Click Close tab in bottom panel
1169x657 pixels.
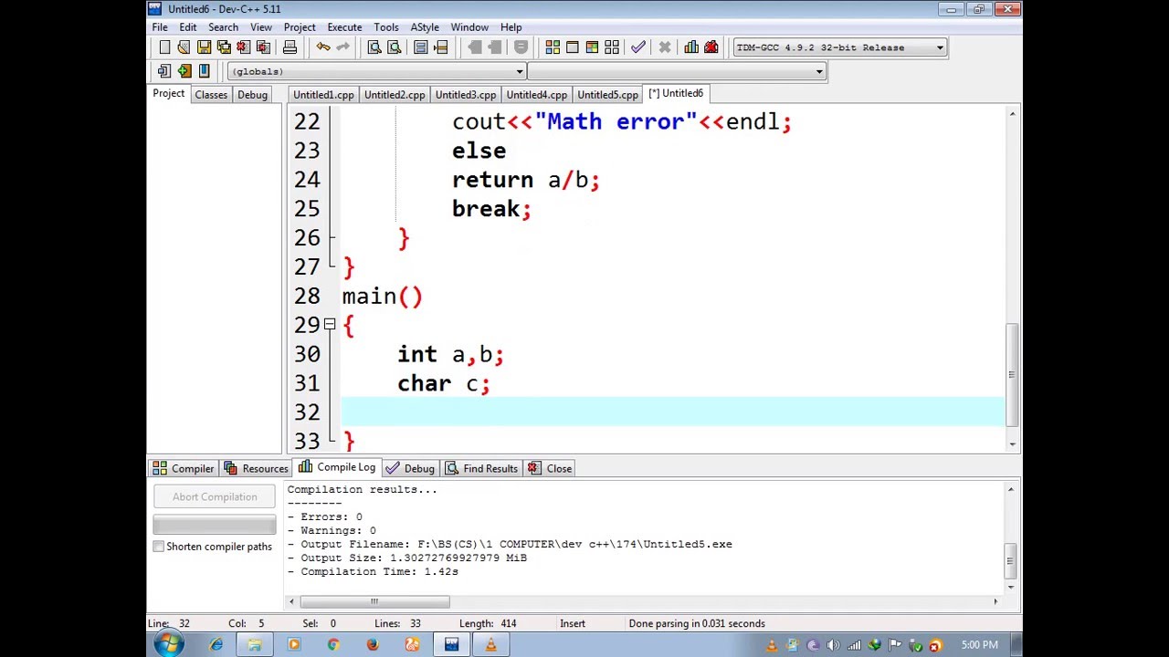(550, 469)
